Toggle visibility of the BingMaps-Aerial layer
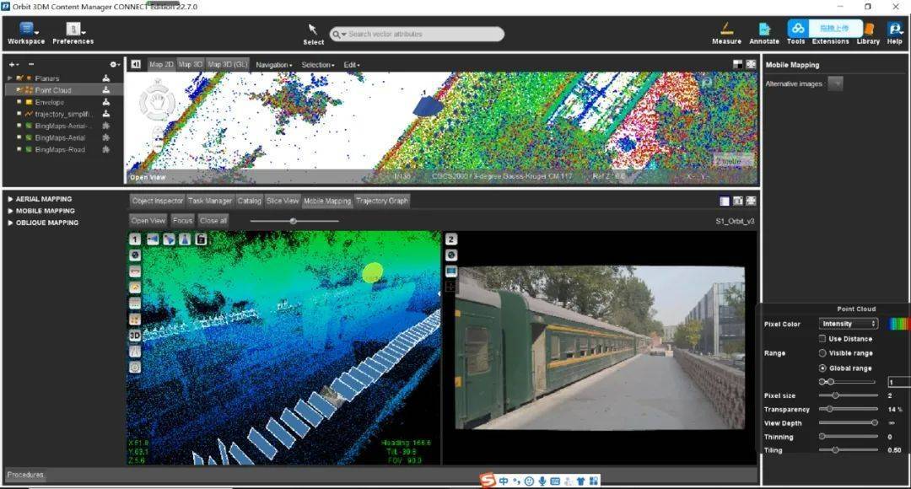 (x=19, y=137)
